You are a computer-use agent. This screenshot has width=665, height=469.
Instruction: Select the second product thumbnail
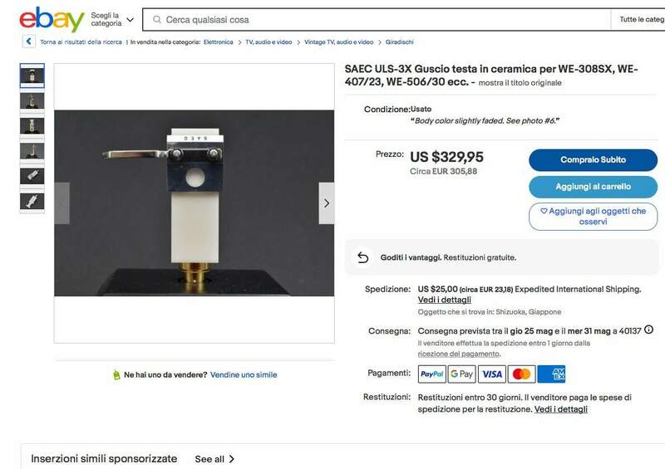(x=32, y=100)
